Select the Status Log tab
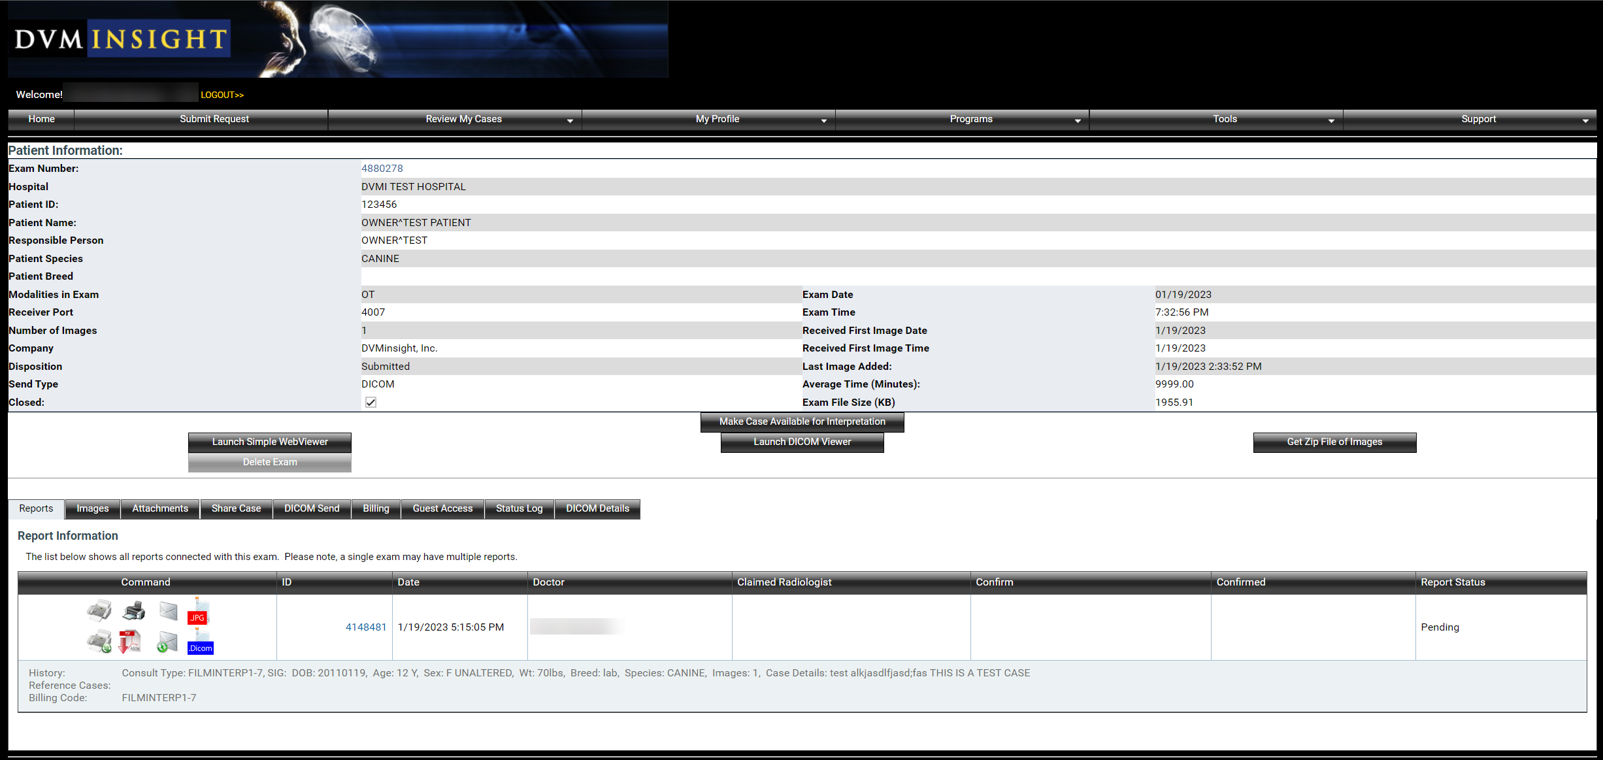The image size is (1603, 760). 519,508
